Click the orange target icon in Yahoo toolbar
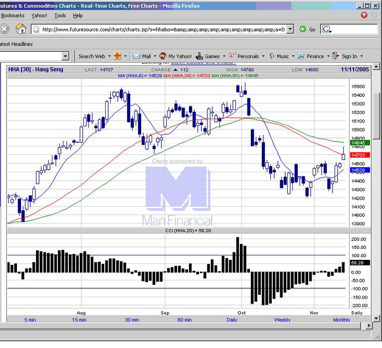Viewport: 382px width, 348px height. click(117, 56)
